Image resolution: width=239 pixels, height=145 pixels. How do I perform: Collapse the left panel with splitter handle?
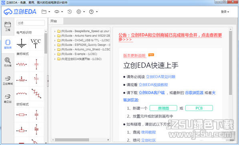[48, 81]
